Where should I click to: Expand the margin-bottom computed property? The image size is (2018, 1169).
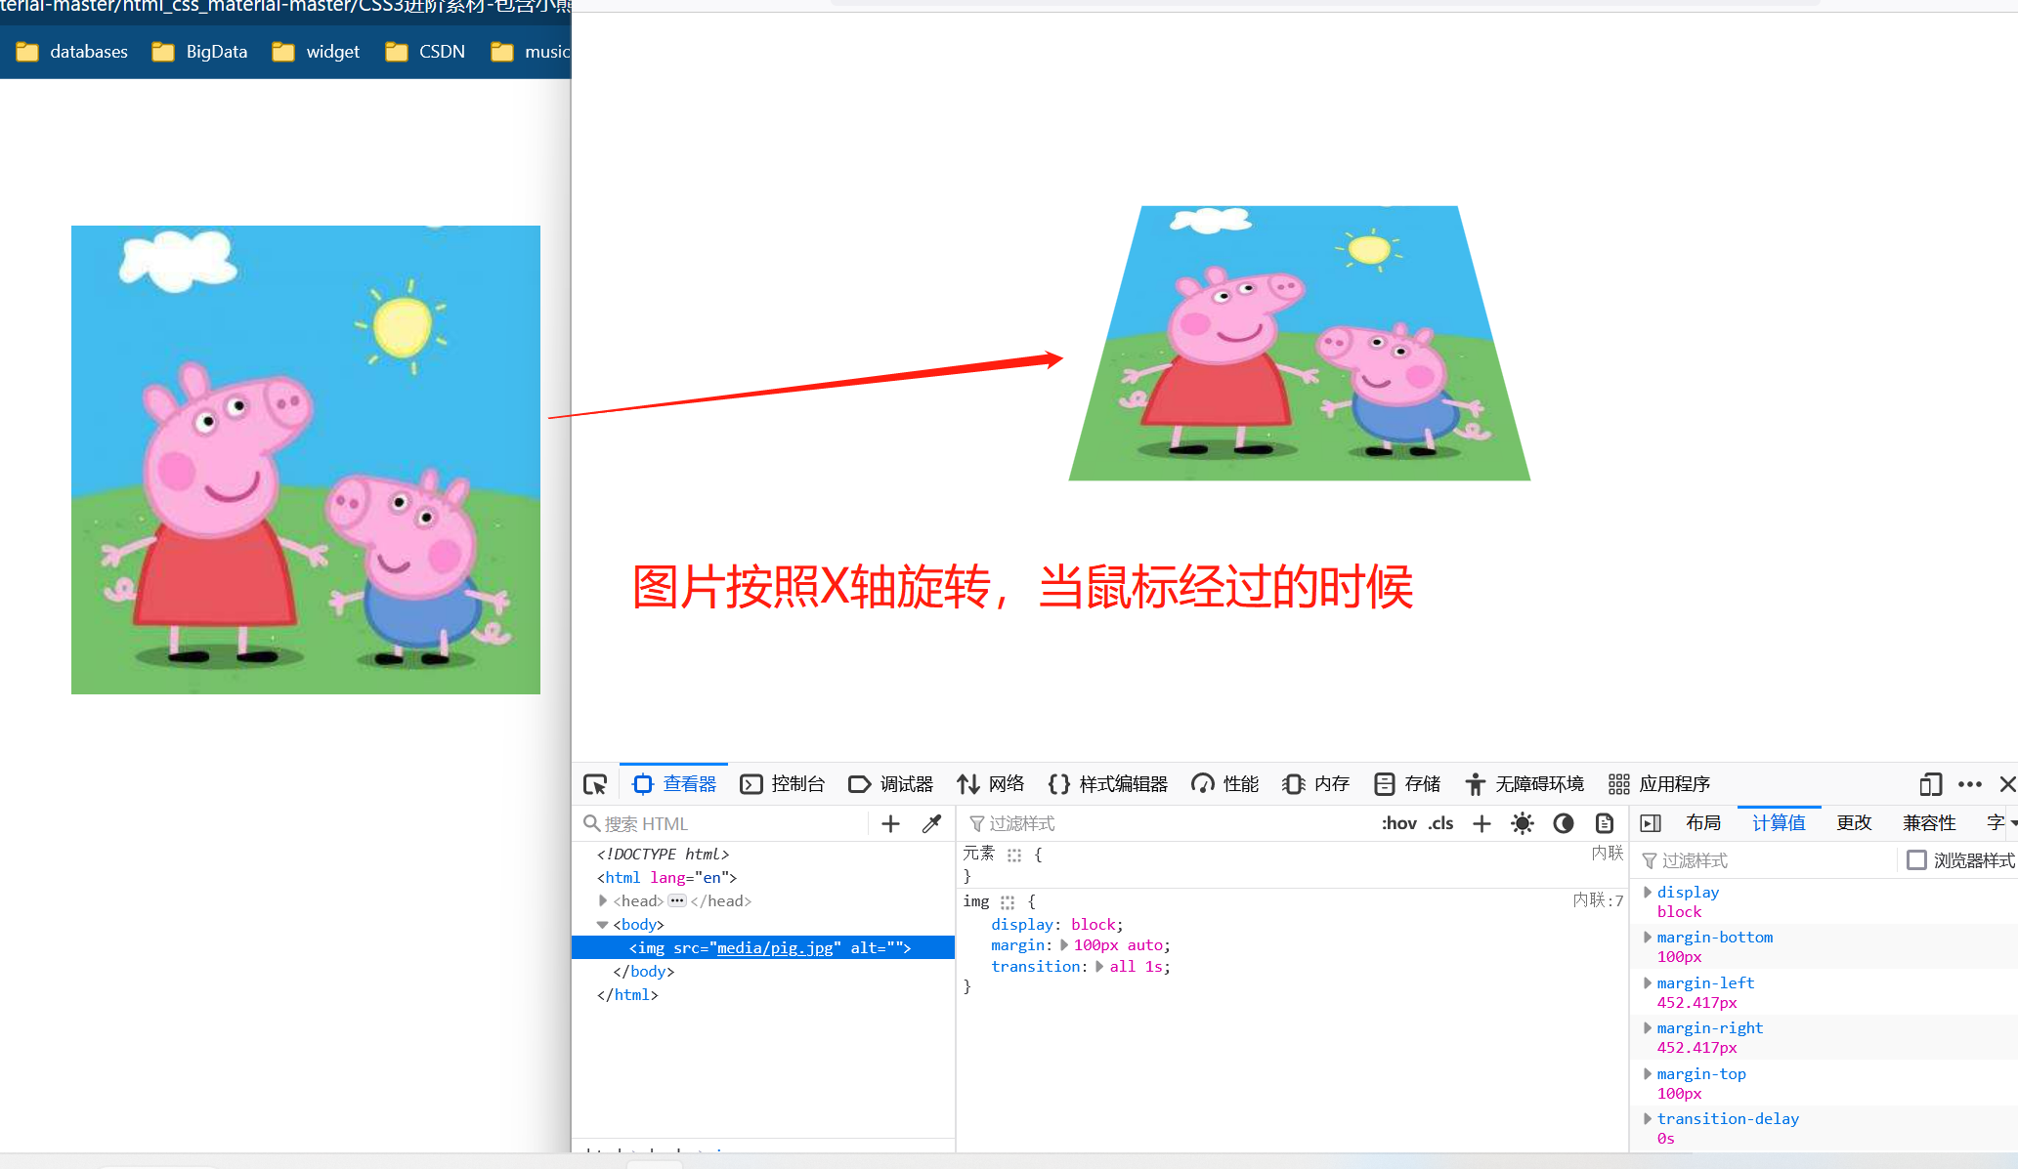pyautogui.click(x=1648, y=937)
